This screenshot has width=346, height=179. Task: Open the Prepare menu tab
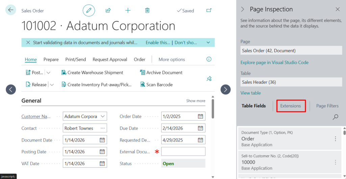pos(51,59)
